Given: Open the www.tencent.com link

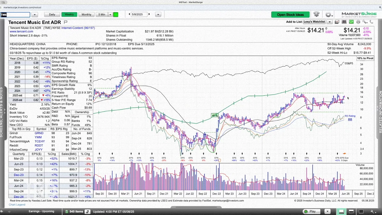Looking at the screenshot, I should [21, 32].
